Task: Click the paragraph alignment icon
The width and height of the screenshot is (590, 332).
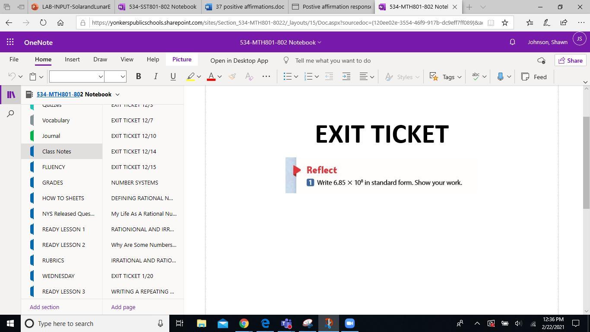Action: click(x=364, y=77)
